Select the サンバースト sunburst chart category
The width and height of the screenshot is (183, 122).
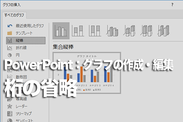[x=26, y=120]
